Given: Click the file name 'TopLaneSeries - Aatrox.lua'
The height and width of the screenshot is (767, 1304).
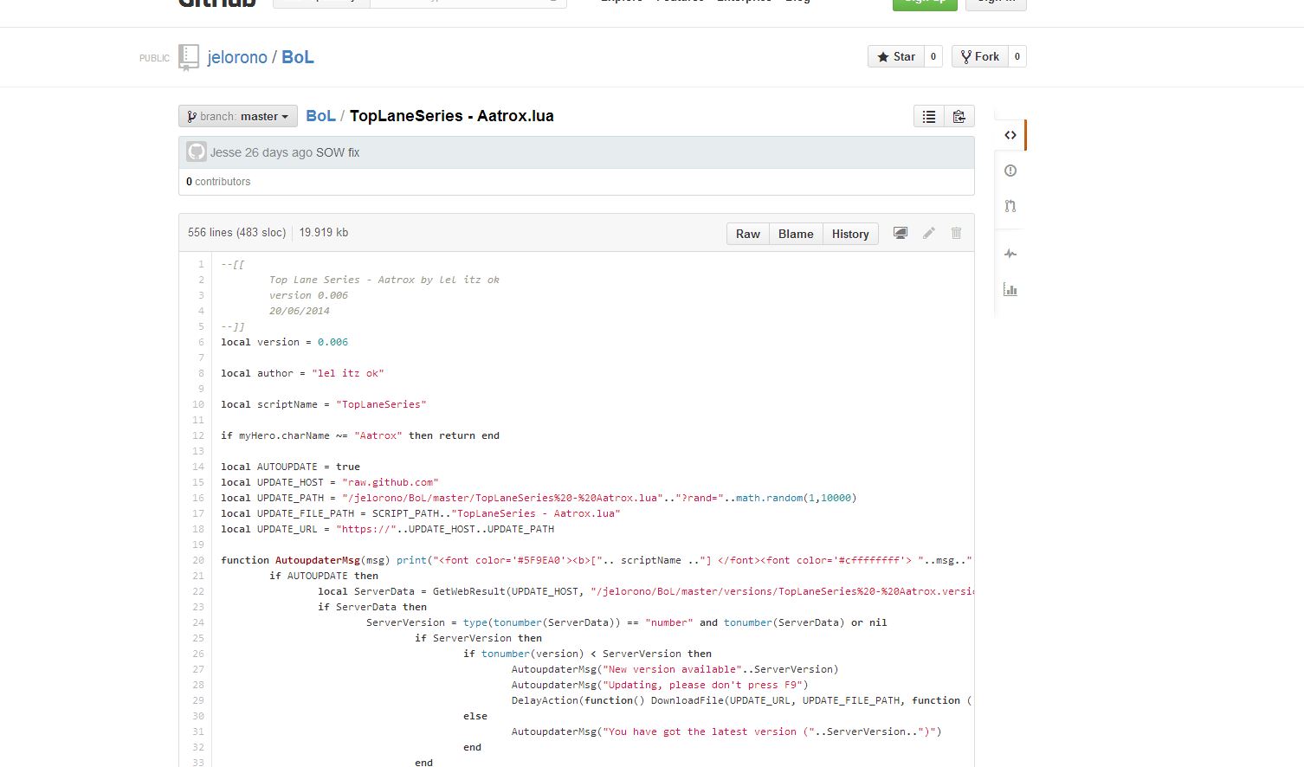Looking at the screenshot, I should click(x=452, y=116).
